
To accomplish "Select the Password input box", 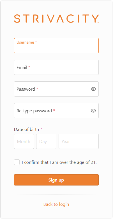I will tap(56, 89).
